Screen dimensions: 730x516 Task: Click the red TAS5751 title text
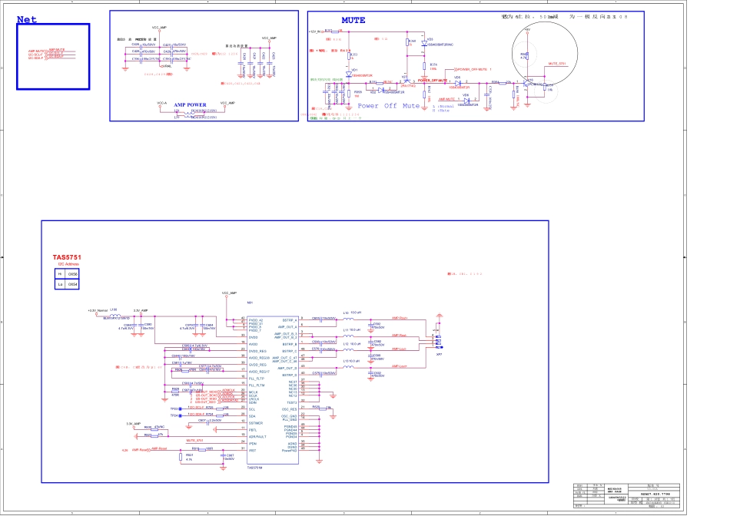tap(67, 257)
